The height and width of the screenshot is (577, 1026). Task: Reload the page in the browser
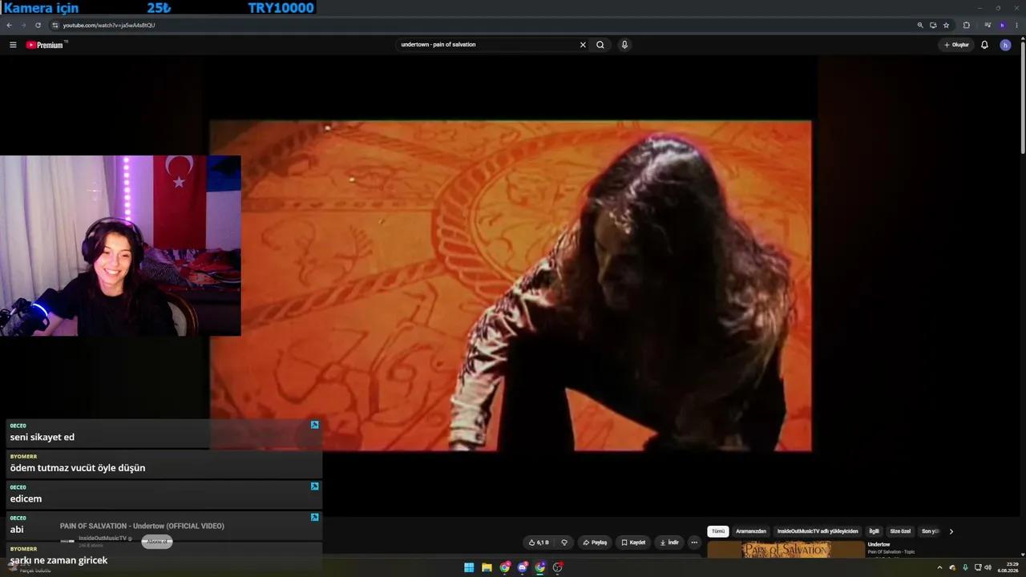37,25
